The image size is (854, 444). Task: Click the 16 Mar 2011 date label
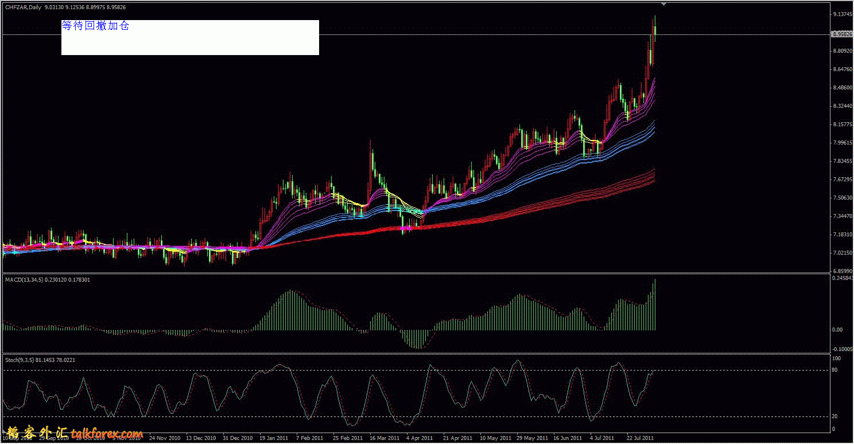point(384,438)
